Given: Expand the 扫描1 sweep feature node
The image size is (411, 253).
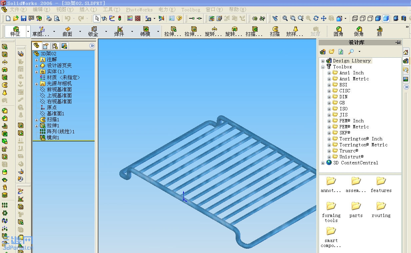Looking at the screenshot, I should [x=37, y=120].
